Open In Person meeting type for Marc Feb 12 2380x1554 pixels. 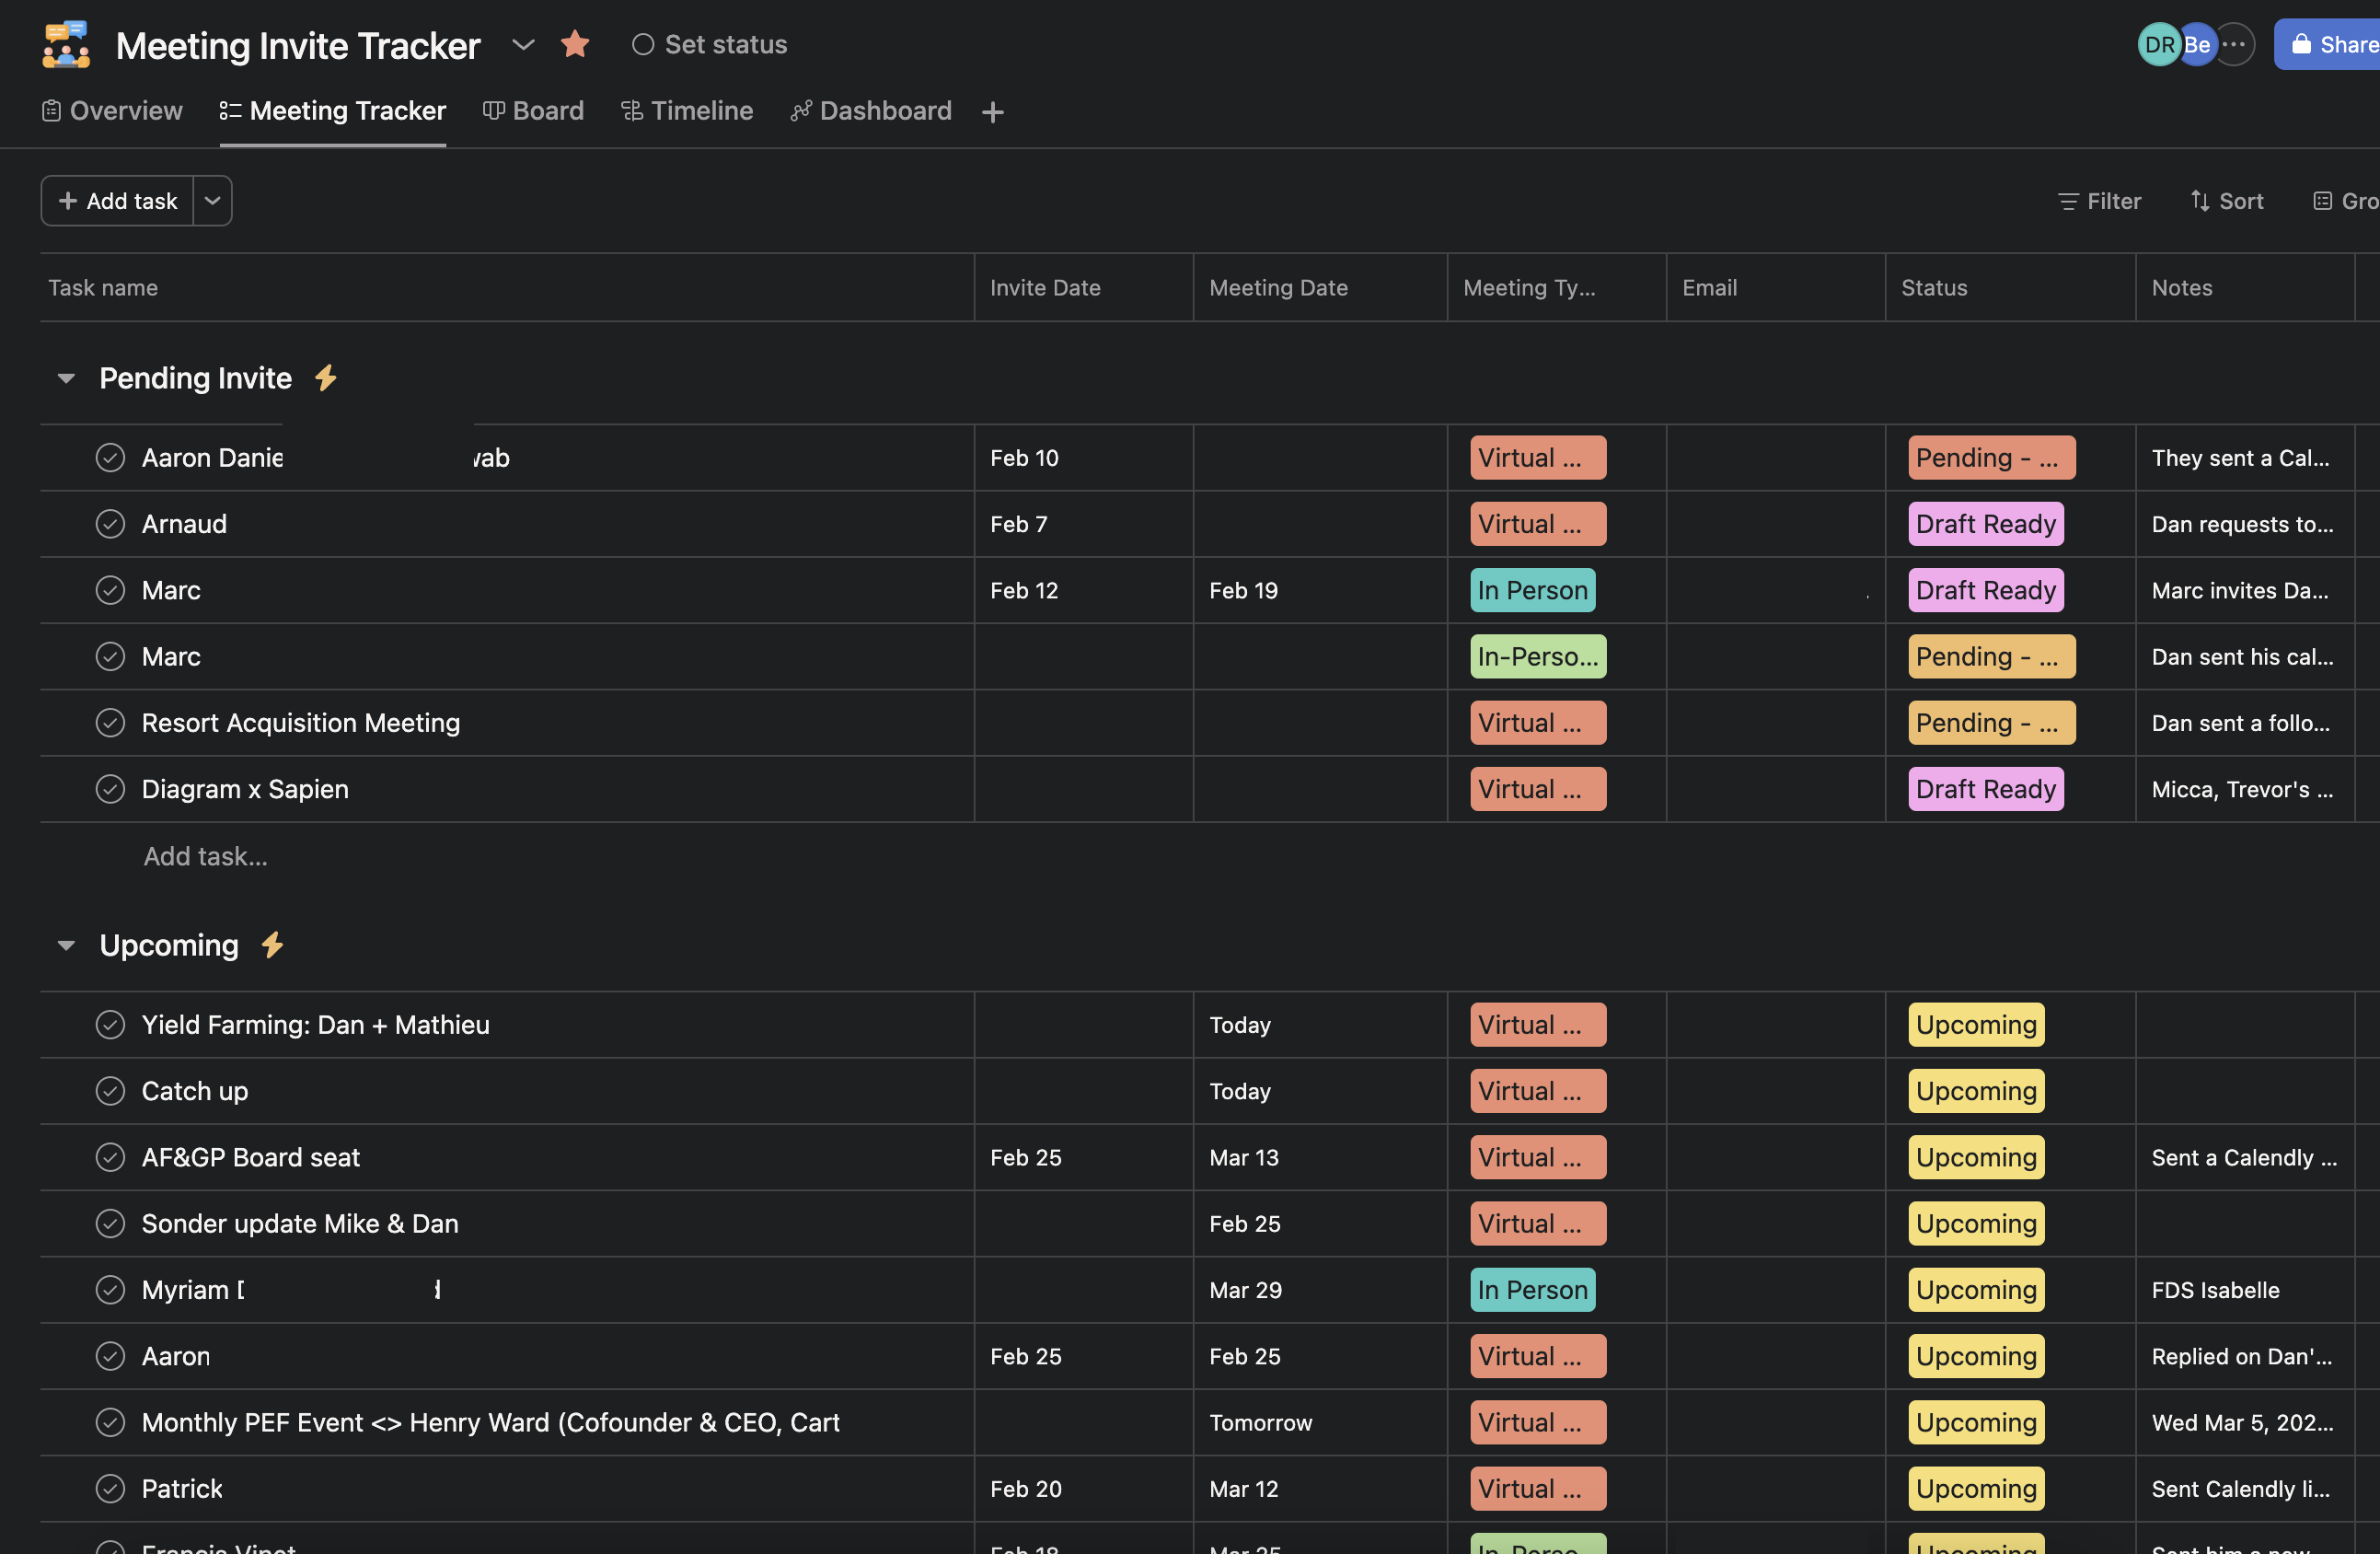[1533, 590]
